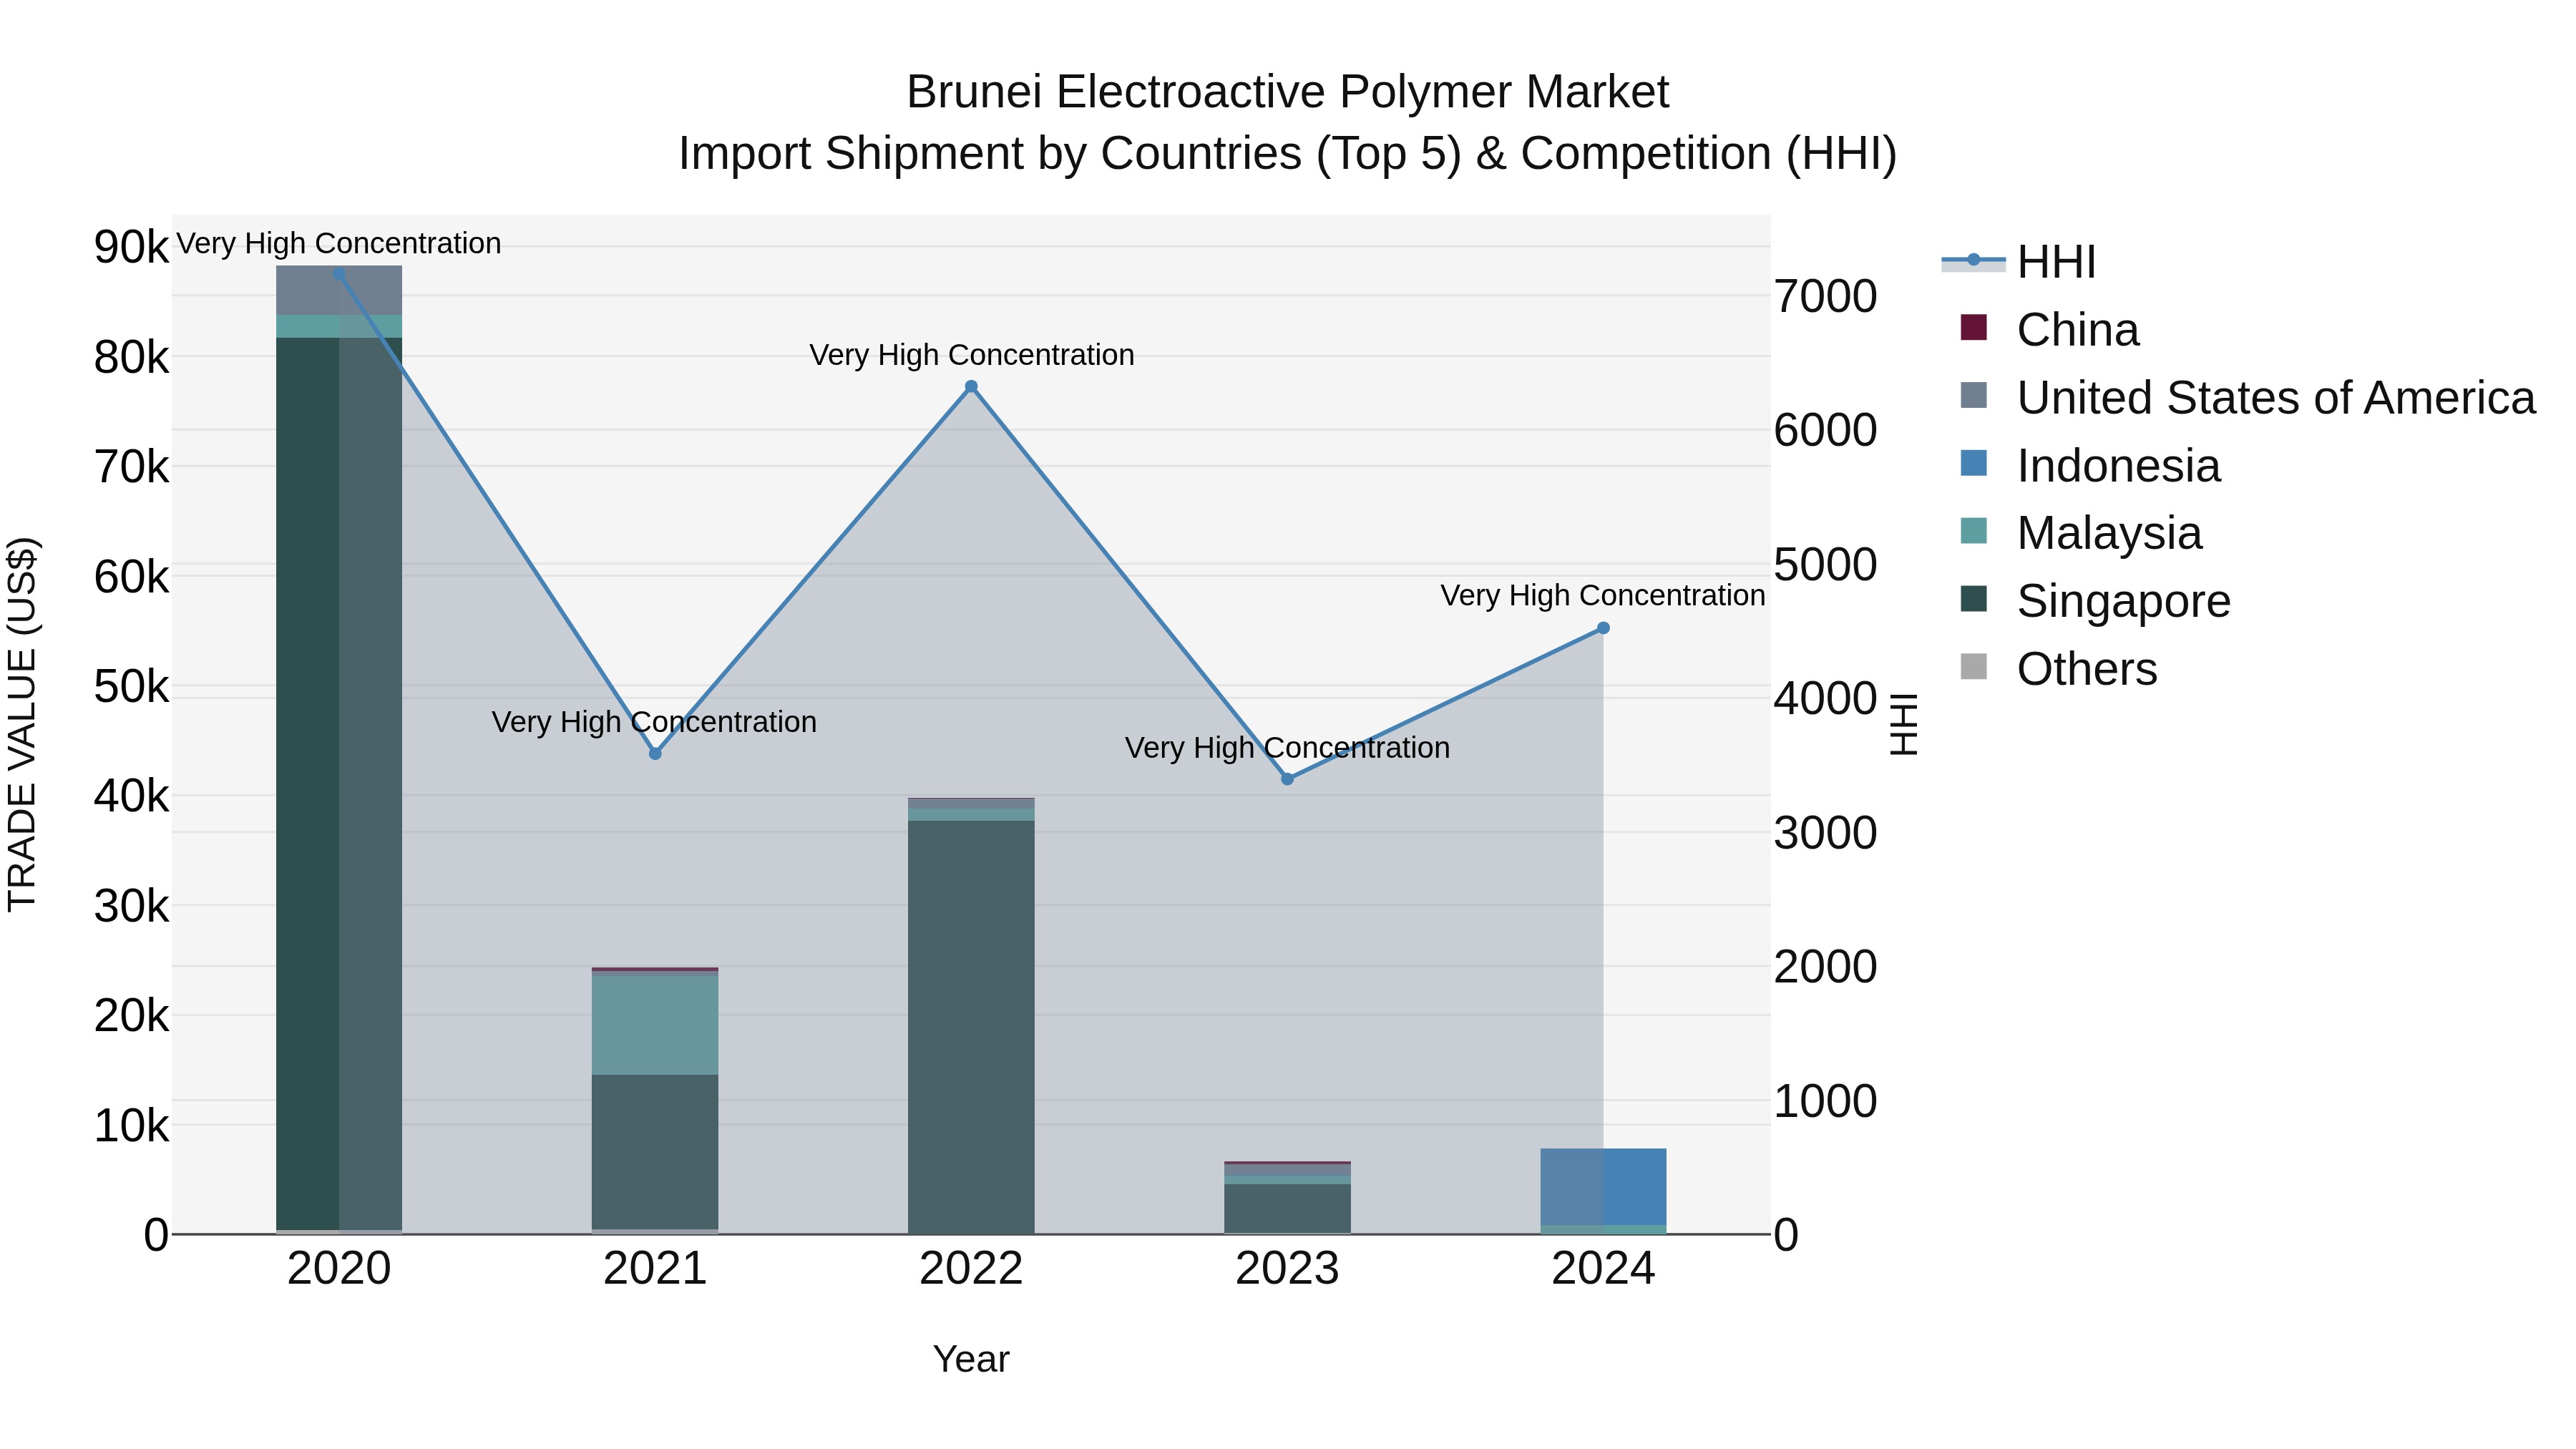Select the 2023 HHI data point
This screenshot has width=2576, height=1449.
click(1287, 779)
